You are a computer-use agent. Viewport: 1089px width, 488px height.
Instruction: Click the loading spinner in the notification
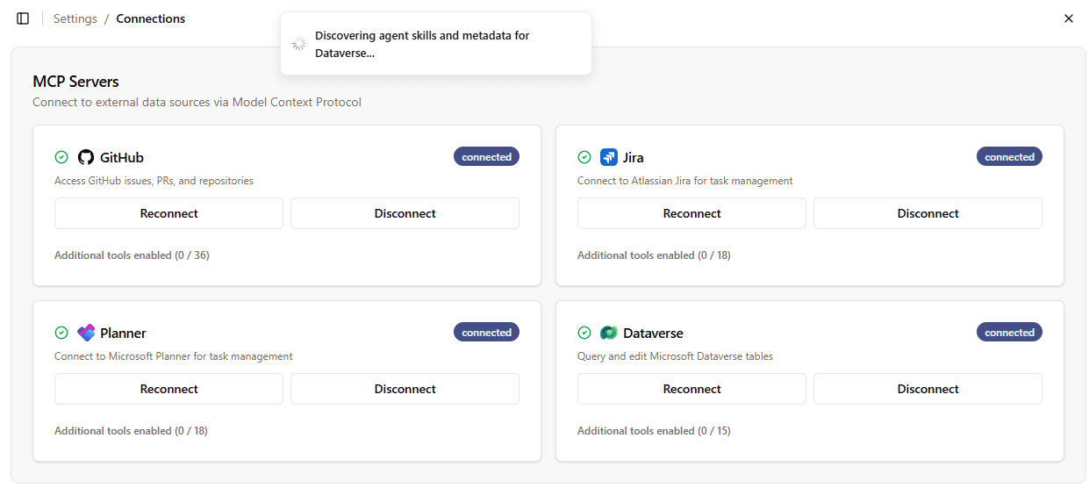299,44
